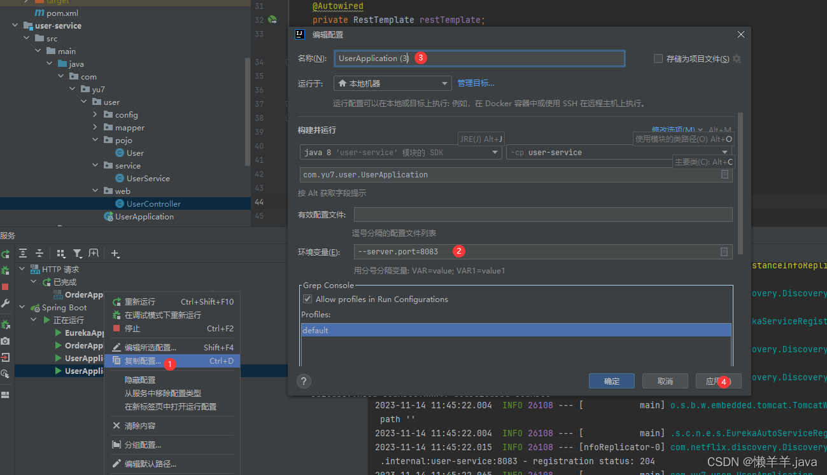
Task: Click the HTTP 请求 API icon in Services tree
Action: [x=36, y=269]
